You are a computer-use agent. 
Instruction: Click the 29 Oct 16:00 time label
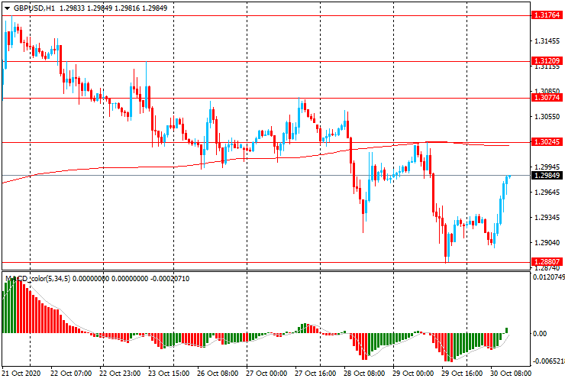coord(462,373)
